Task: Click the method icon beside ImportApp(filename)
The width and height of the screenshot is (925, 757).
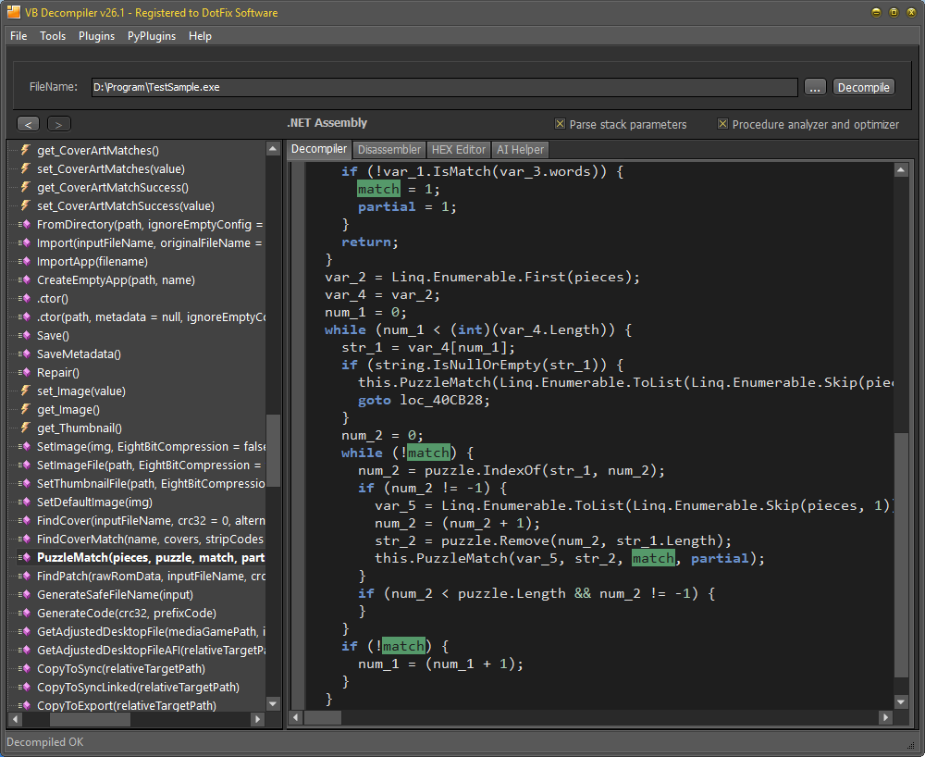Action: [x=24, y=261]
